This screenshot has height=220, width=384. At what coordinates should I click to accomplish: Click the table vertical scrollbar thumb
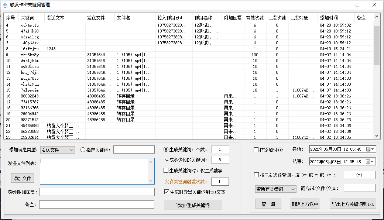[377, 45]
